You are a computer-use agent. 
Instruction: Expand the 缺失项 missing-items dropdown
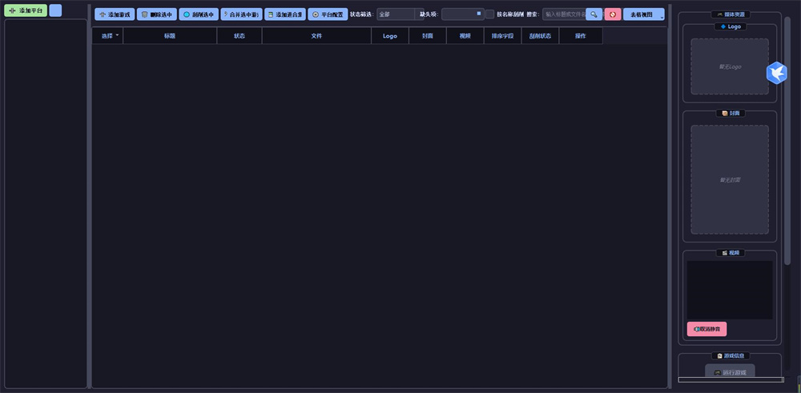(463, 14)
